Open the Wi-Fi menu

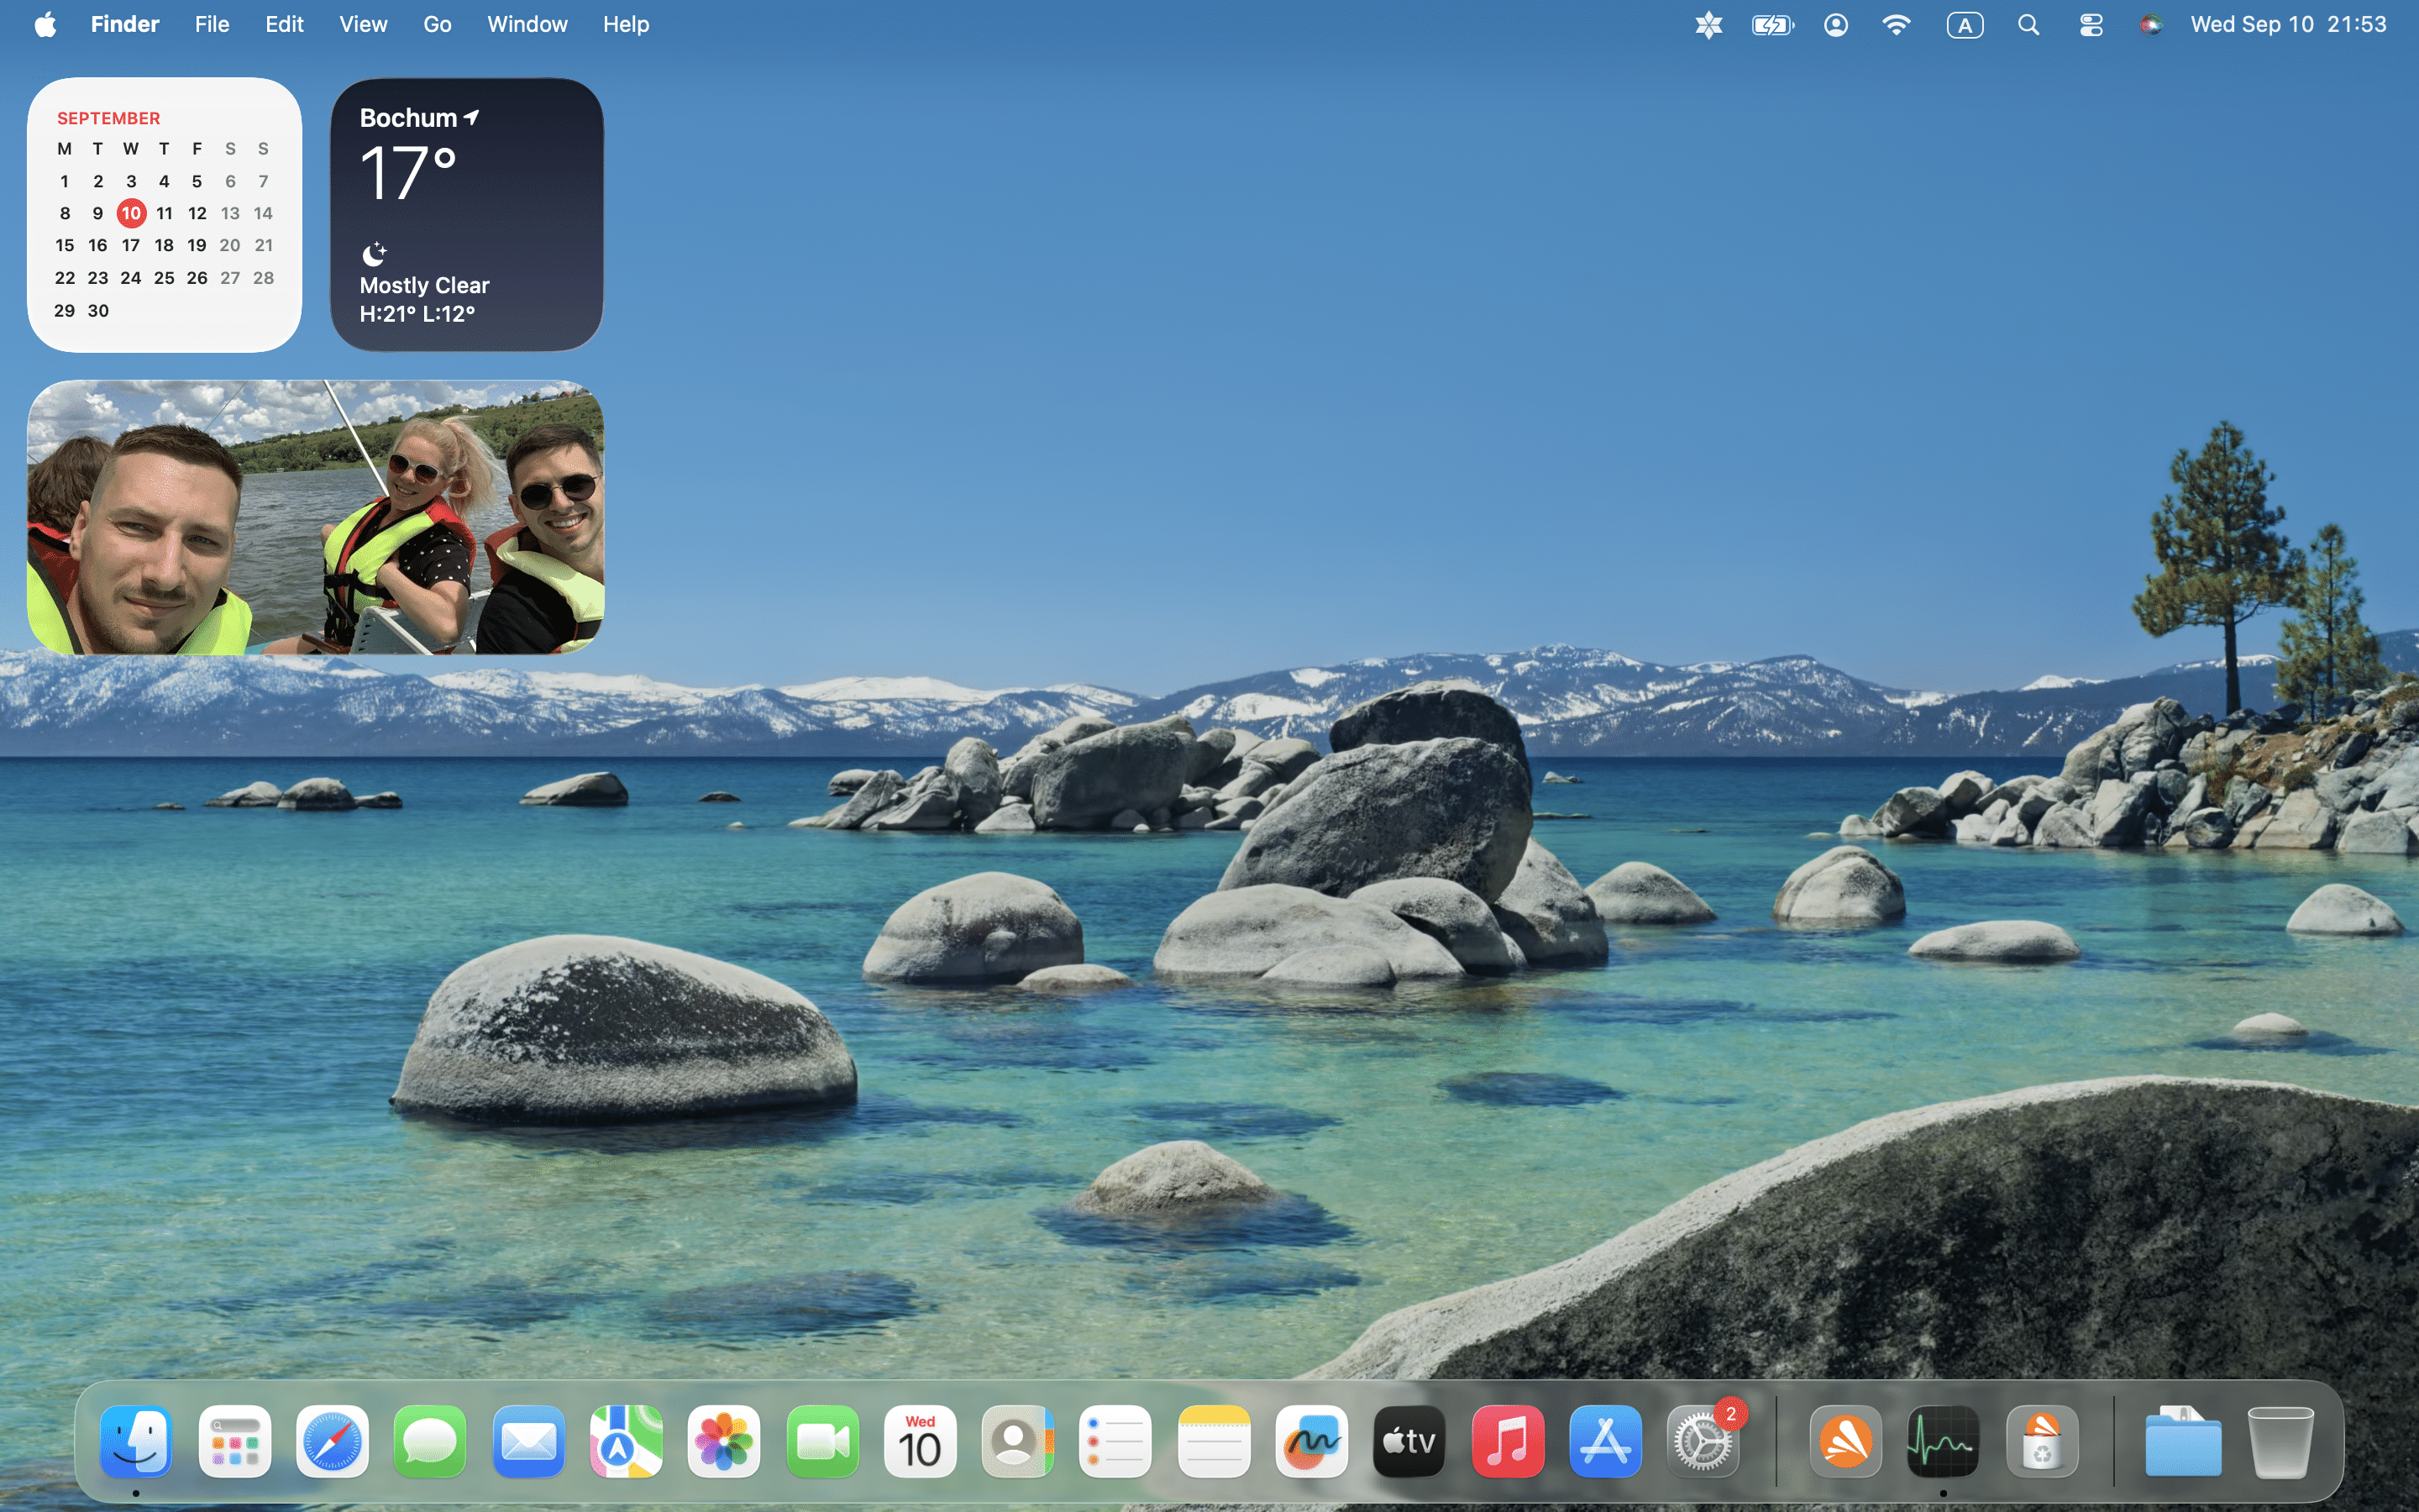pyautogui.click(x=1897, y=25)
